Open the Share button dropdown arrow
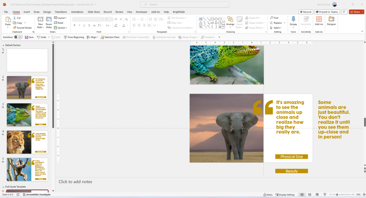This screenshot has width=366, height=198. 362,12
